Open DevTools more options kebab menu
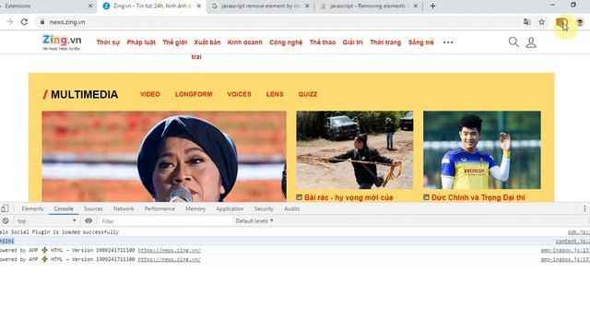This screenshot has width=590, height=332. [584, 208]
